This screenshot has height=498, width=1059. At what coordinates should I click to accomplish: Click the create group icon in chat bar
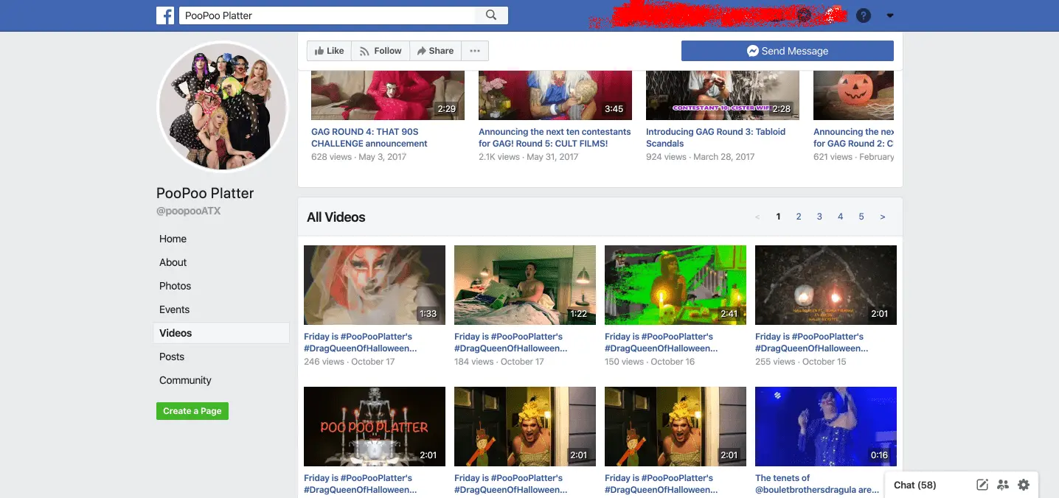pos(1002,485)
